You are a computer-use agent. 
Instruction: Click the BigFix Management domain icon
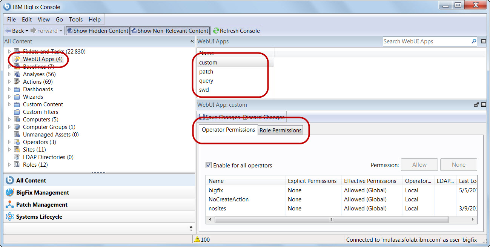[10, 192]
